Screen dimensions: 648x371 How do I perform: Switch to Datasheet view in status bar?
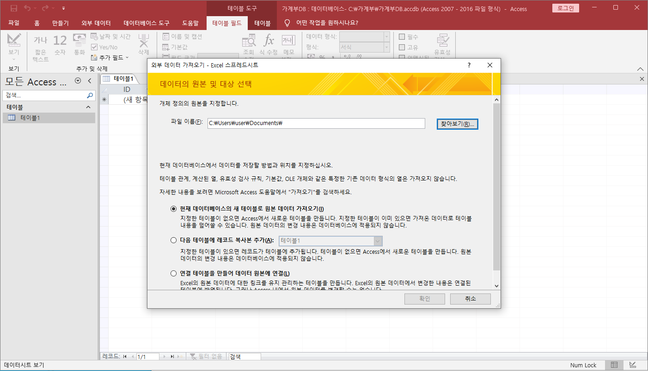click(x=614, y=365)
